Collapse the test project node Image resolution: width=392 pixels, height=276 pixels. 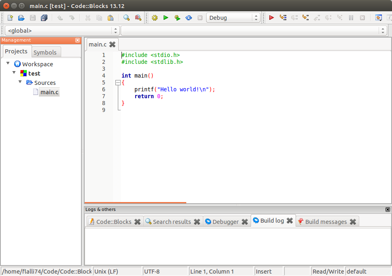pos(14,73)
